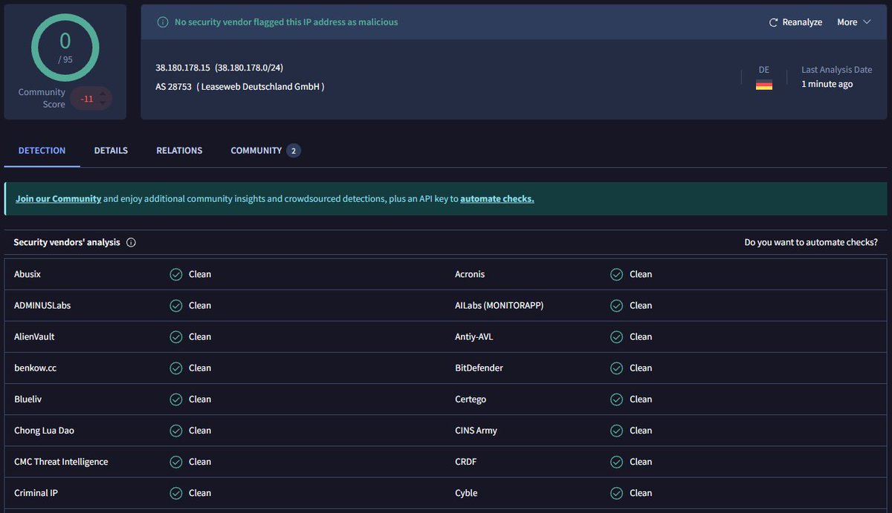Image resolution: width=892 pixels, height=513 pixels.
Task: Click the CRDF clean checkmark icon
Action: point(617,462)
